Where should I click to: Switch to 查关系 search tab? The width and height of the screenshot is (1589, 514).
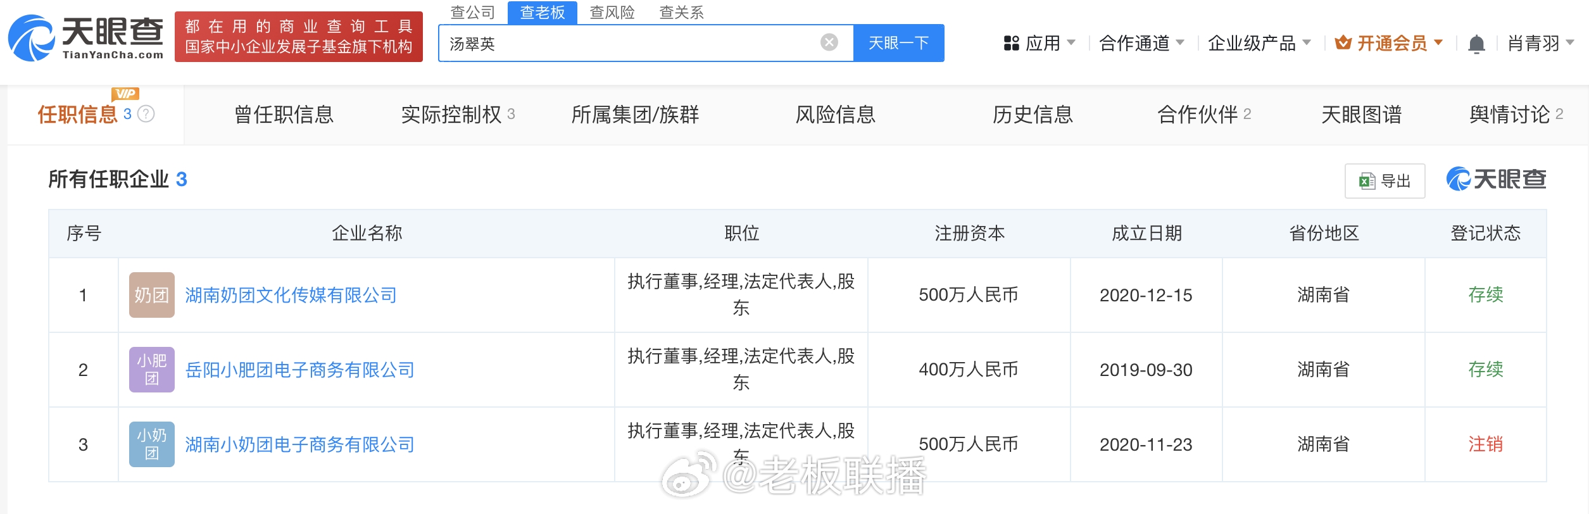682,13
